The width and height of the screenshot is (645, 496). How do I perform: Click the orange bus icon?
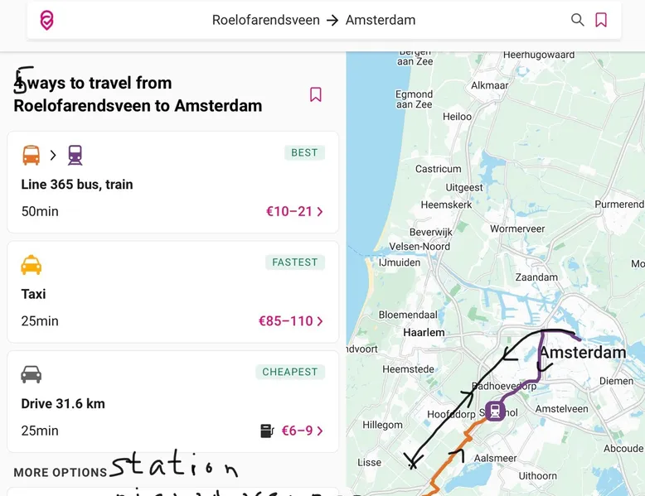pos(31,155)
